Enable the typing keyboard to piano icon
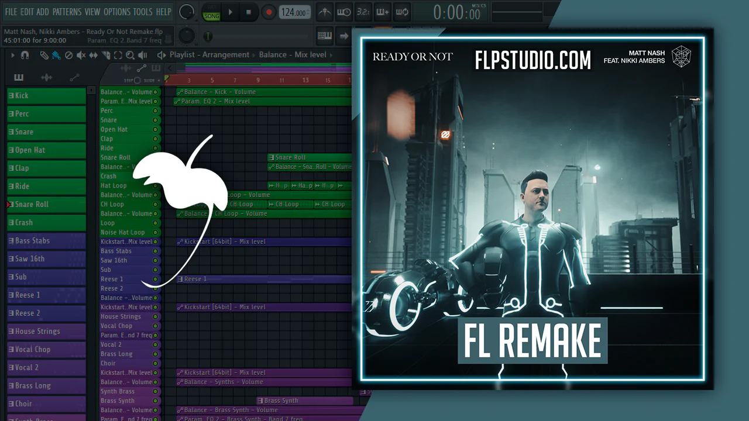 click(x=325, y=36)
